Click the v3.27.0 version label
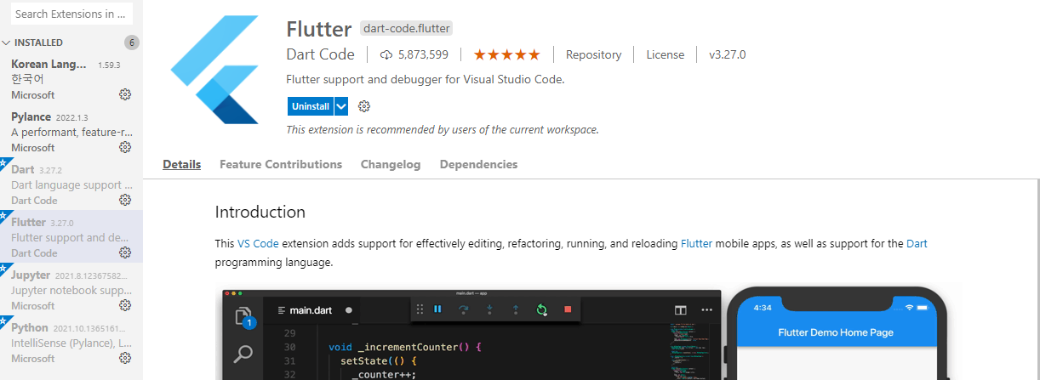Screen dimensions: 1040x380 [728, 54]
